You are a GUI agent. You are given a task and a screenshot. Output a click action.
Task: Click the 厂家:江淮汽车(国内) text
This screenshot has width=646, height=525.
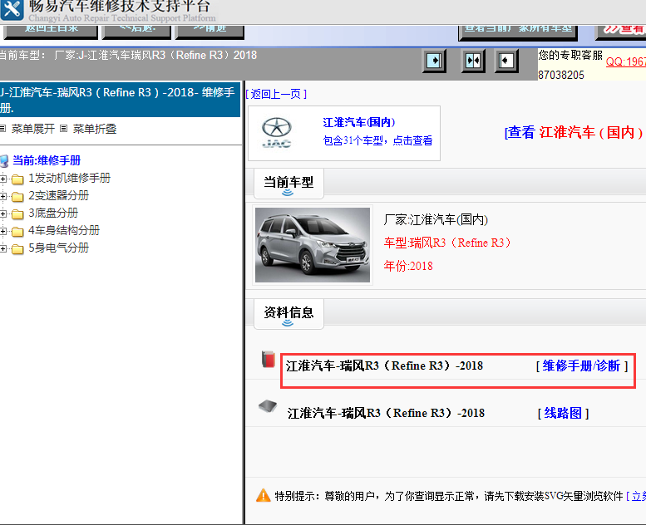[x=436, y=219]
